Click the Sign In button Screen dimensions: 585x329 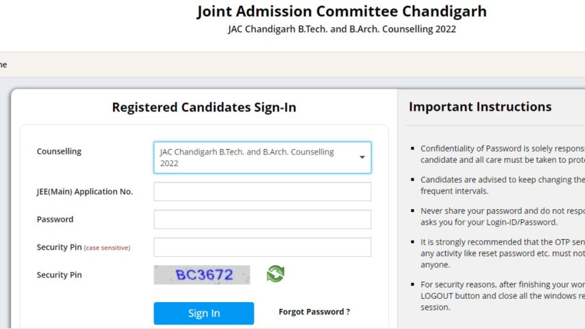203,313
